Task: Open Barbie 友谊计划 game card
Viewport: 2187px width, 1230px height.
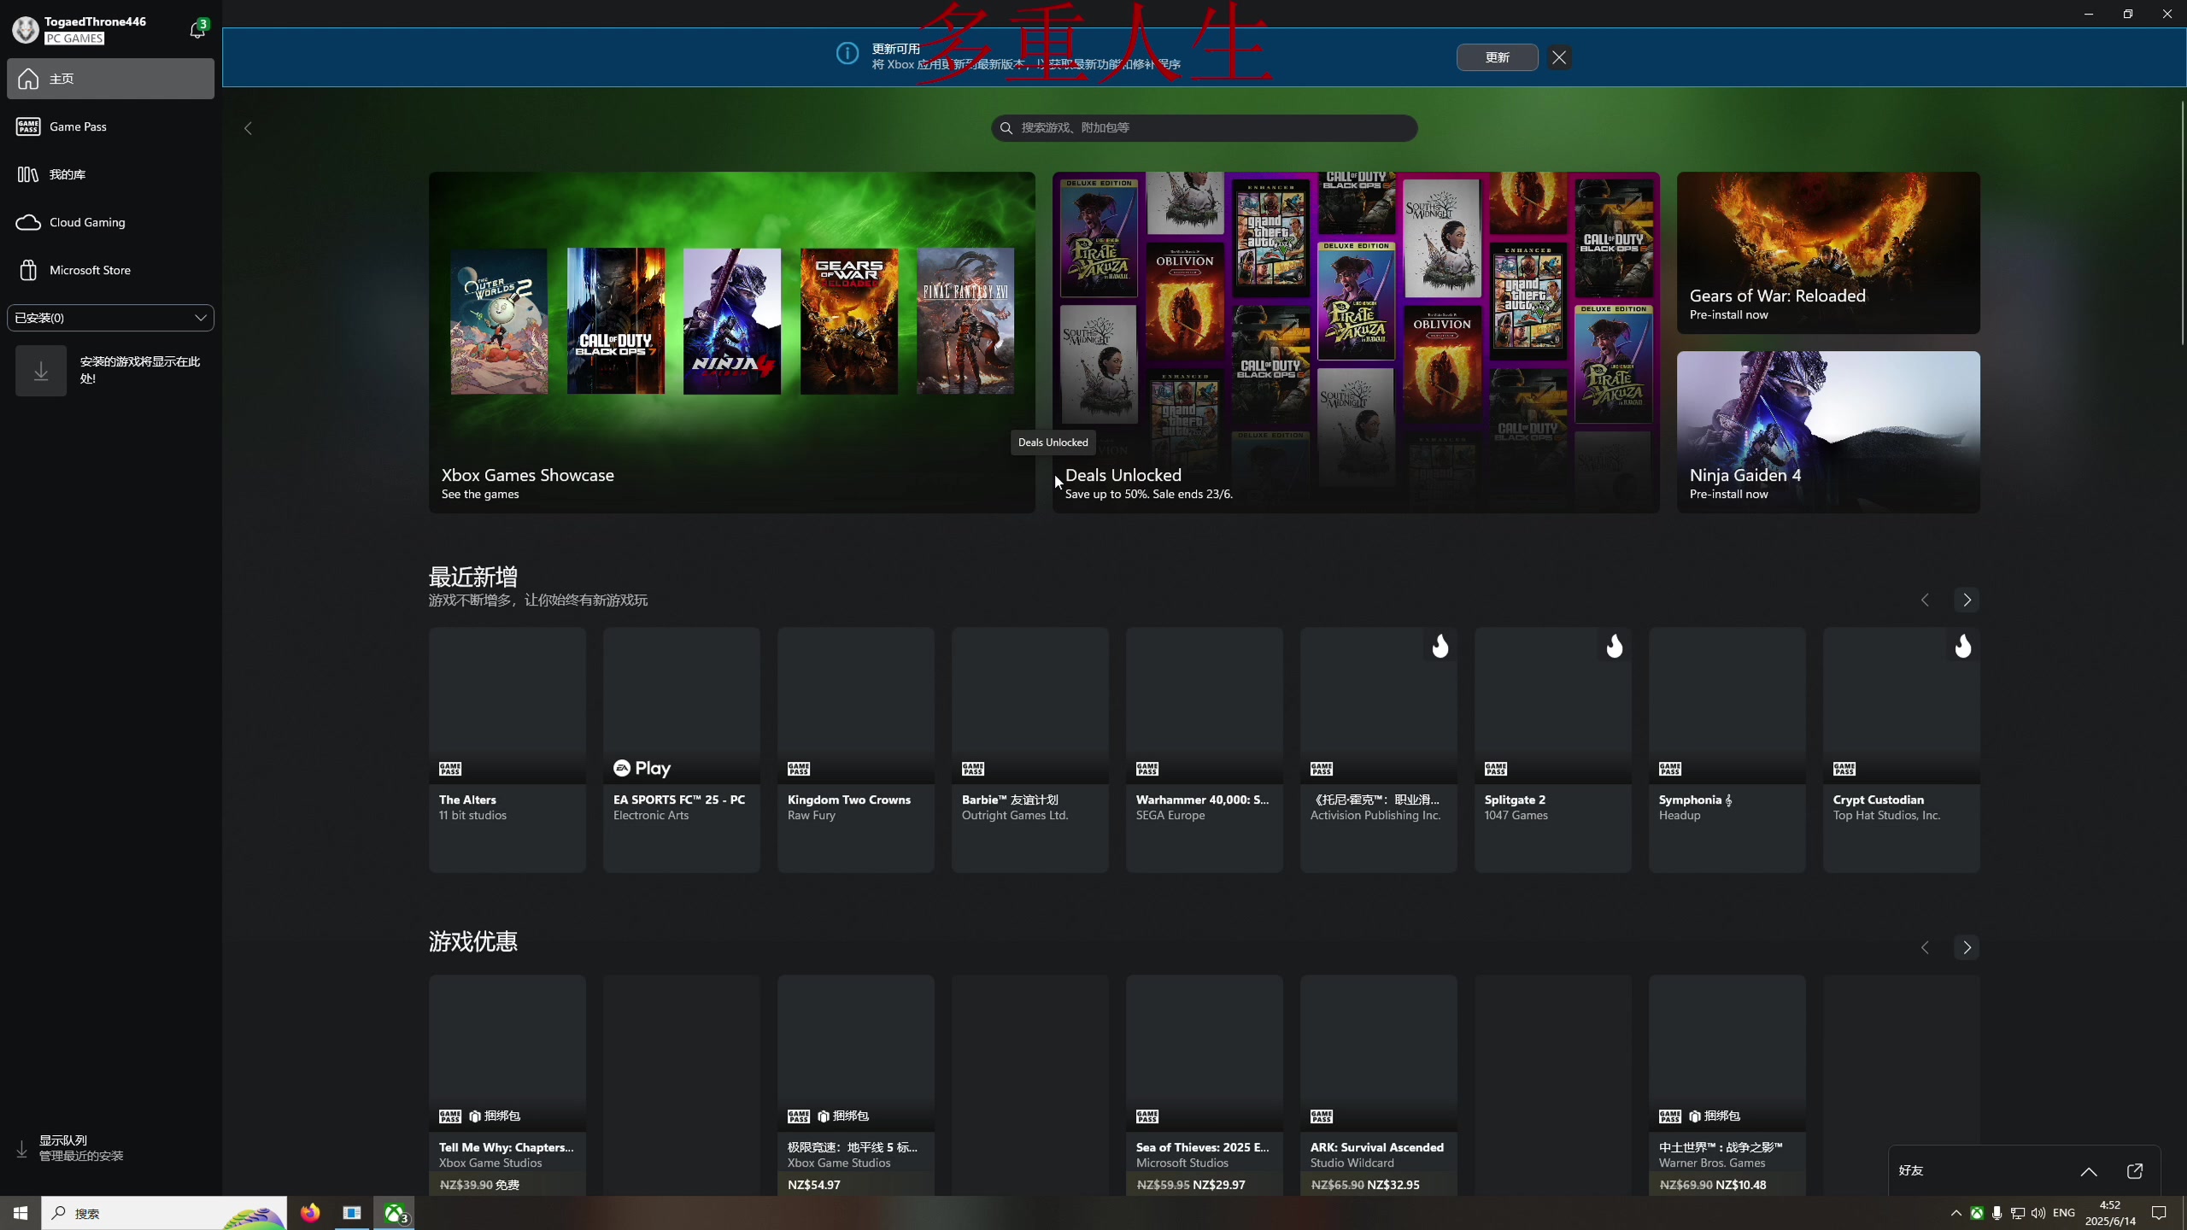Action: coord(1030,750)
